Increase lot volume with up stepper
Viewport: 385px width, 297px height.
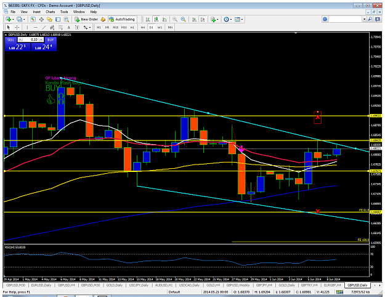[41, 40]
